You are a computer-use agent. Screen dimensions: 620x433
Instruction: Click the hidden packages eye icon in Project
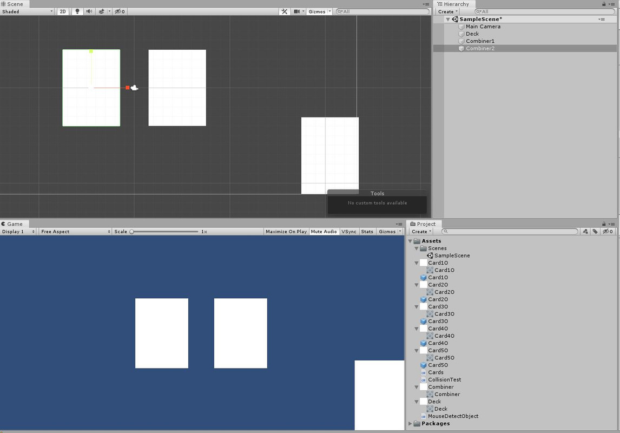(x=608, y=231)
